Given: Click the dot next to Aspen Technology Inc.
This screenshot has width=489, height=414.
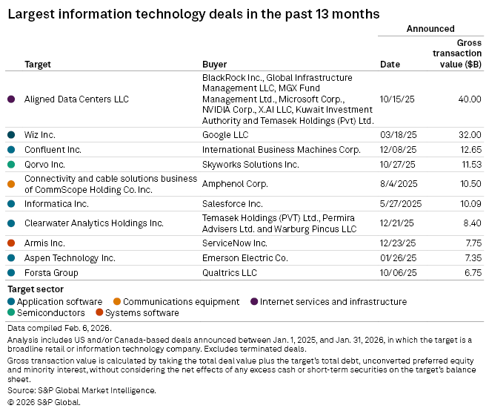Looking at the screenshot, I should coord(11,257).
